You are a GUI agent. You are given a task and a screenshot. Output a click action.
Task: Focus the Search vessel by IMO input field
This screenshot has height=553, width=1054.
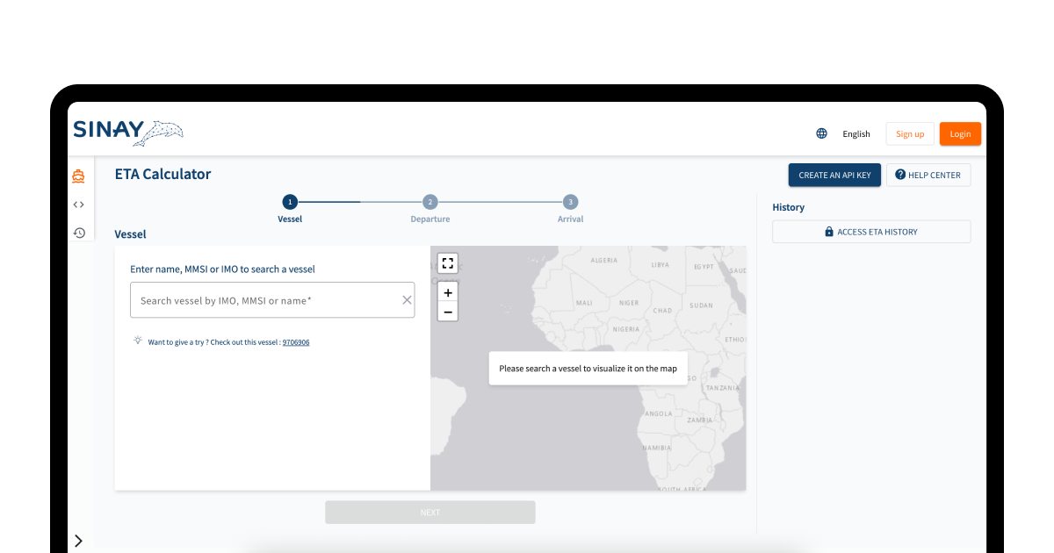pos(272,300)
